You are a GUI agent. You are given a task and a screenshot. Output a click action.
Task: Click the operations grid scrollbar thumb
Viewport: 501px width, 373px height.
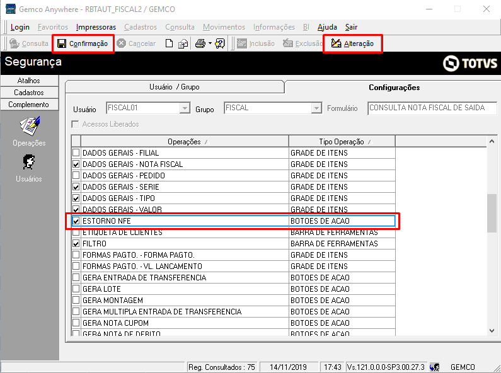[x=492, y=213]
